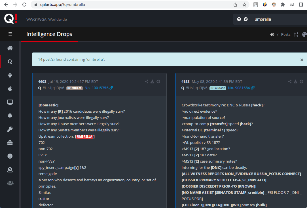Open the first browser profile extension icon
The height and width of the screenshot is (208, 307).
(x=255, y=5)
